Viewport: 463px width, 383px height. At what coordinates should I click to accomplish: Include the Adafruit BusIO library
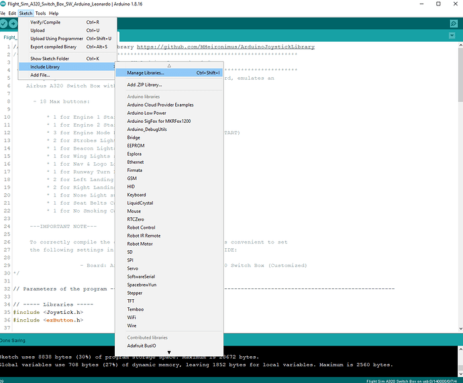point(169,346)
